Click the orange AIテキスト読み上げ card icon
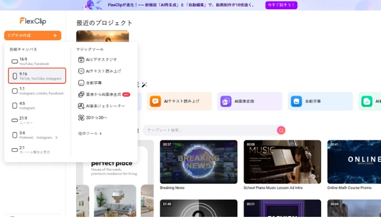 point(155,101)
